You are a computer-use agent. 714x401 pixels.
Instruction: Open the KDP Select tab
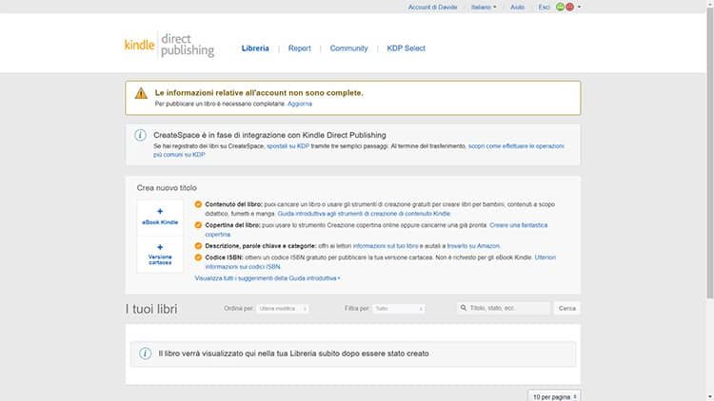tap(407, 48)
